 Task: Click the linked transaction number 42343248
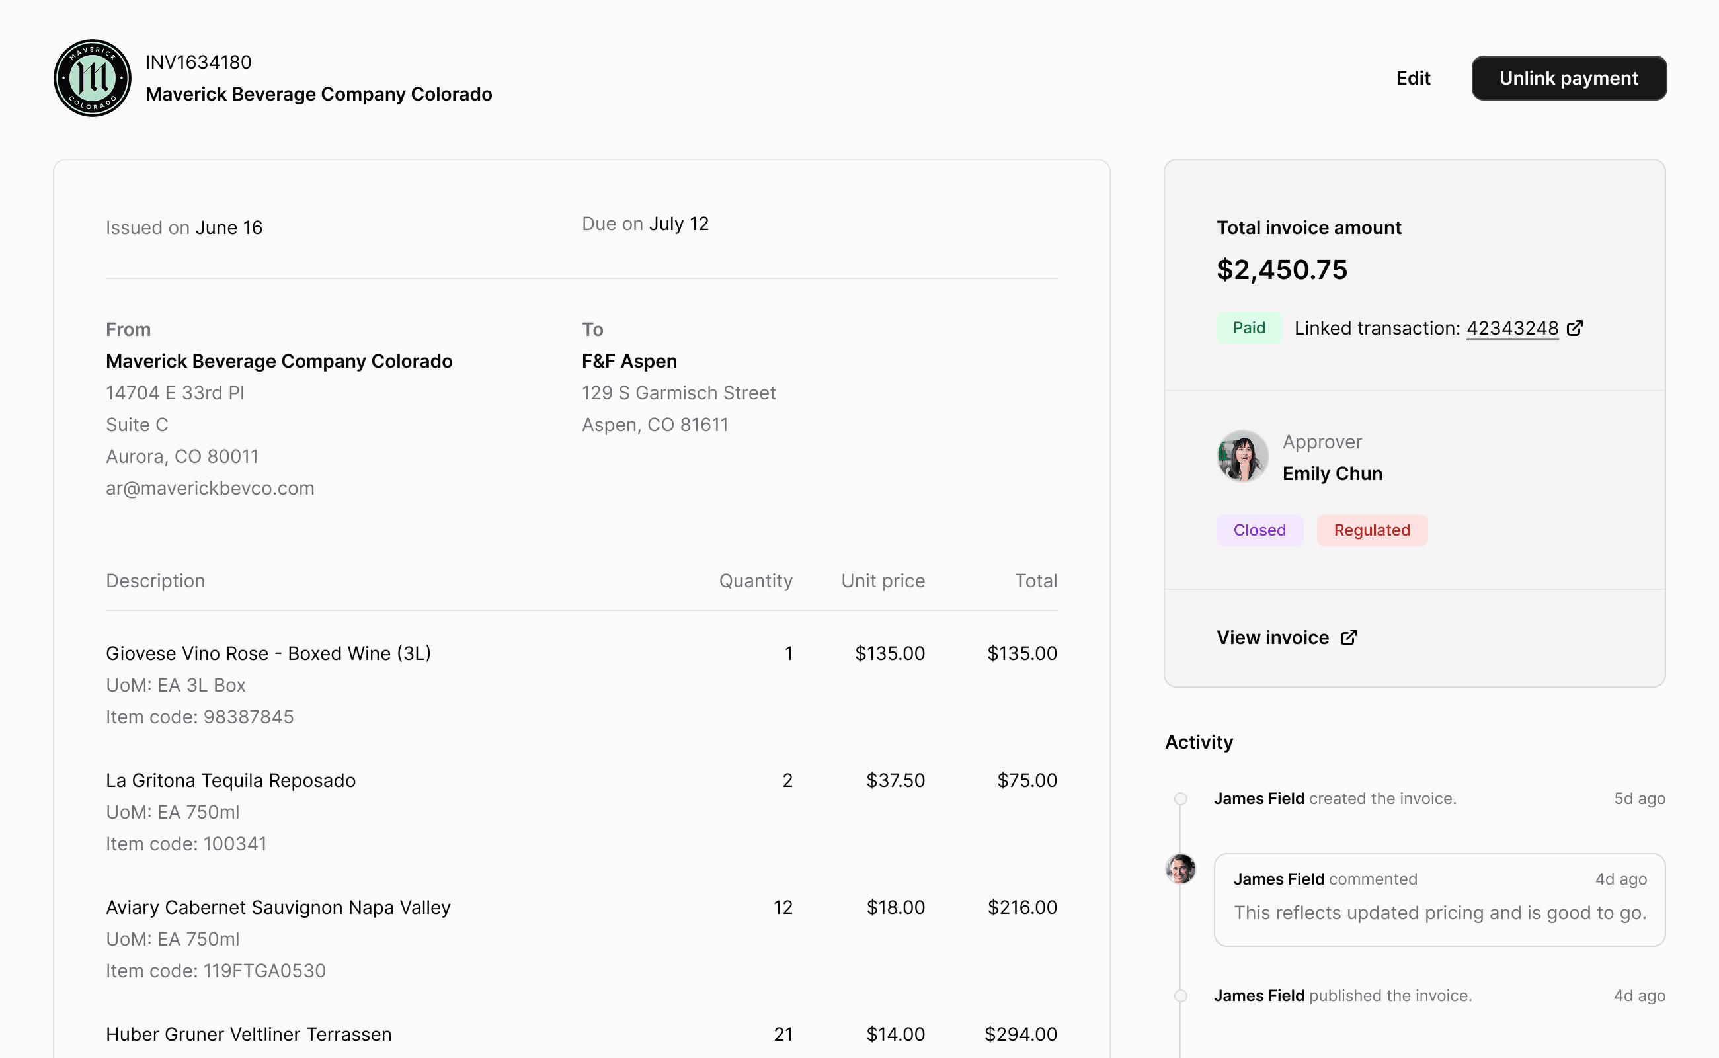1513,327
